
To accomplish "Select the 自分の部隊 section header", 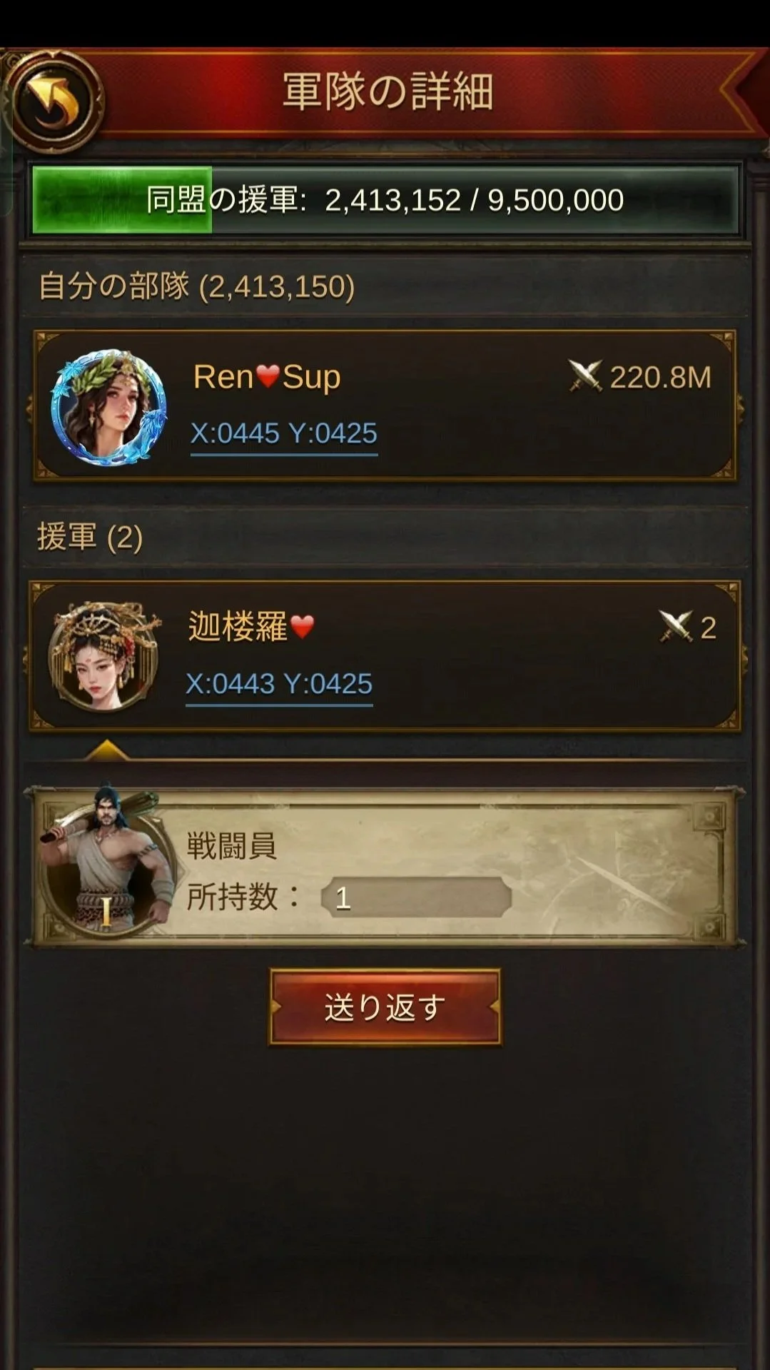I will (x=385, y=286).
